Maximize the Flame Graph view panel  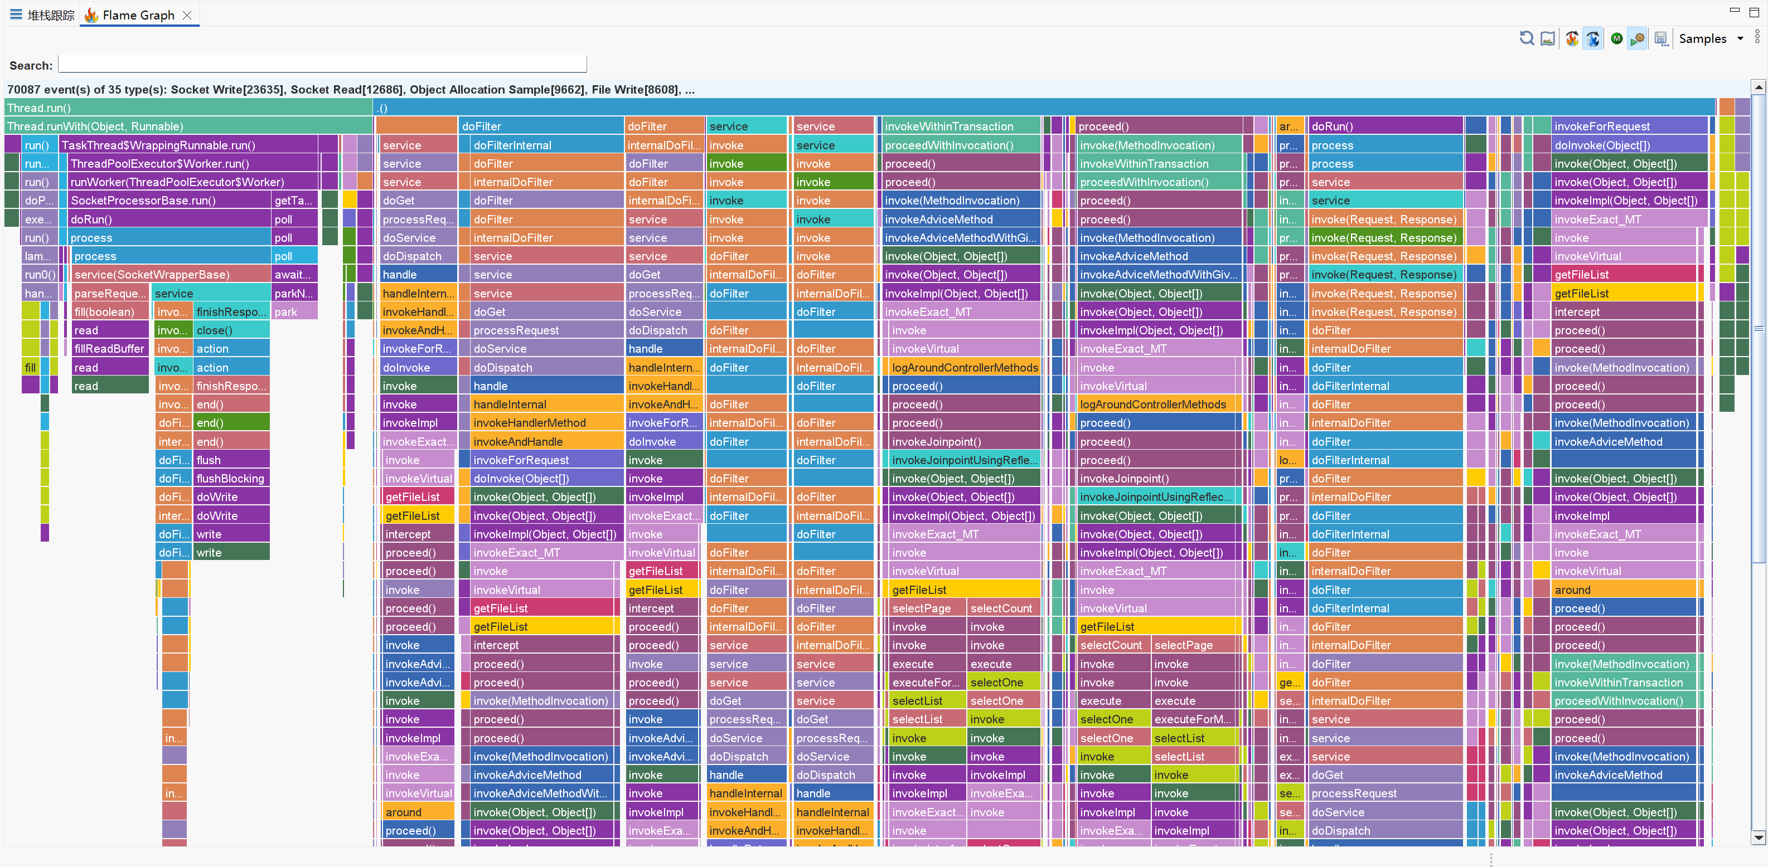click(1754, 12)
